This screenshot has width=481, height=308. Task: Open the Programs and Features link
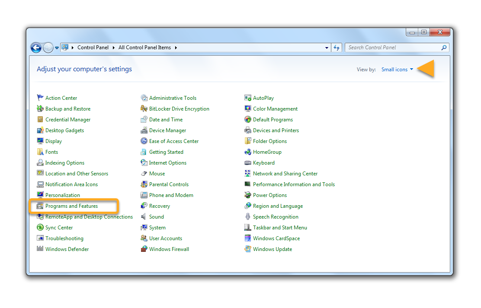pyautogui.click(x=71, y=206)
